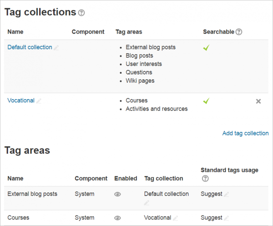Click the Searchable column help icon

tap(239, 32)
